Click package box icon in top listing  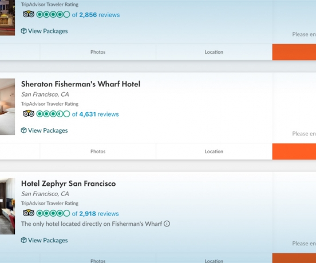click(24, 31)
